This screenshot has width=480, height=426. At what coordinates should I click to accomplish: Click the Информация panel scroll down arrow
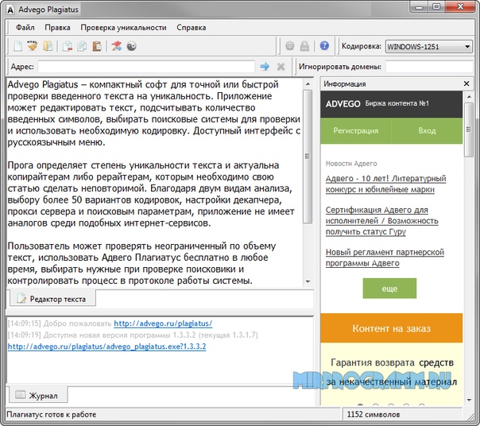tap(469, 400)
